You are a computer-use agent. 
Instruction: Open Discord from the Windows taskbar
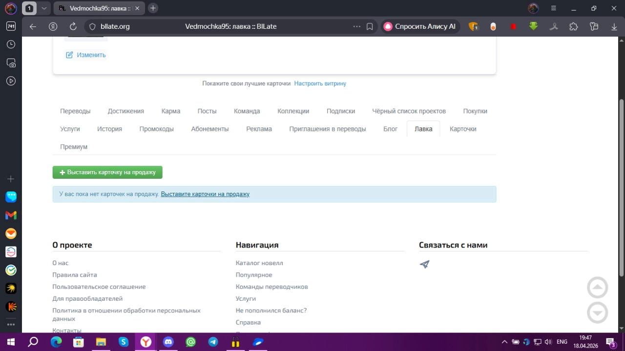168,342
